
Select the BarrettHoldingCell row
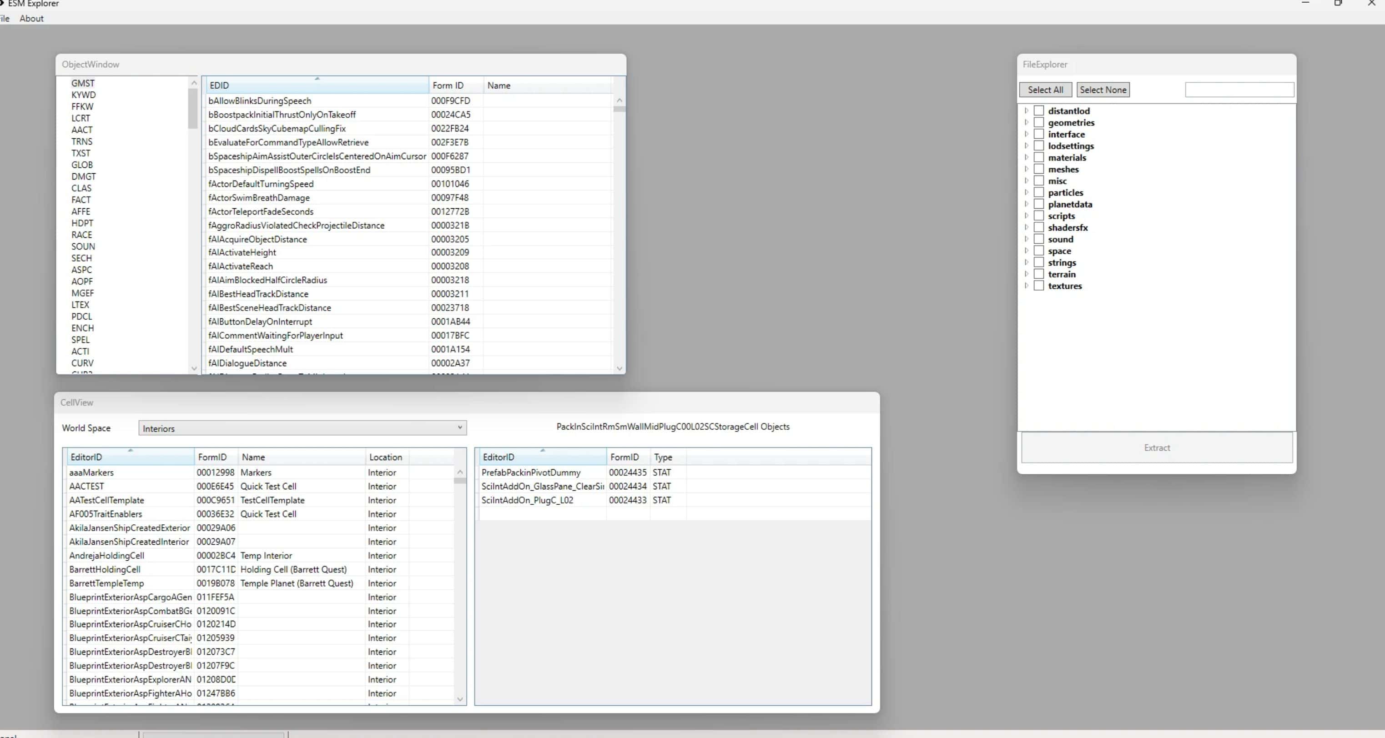105,569
